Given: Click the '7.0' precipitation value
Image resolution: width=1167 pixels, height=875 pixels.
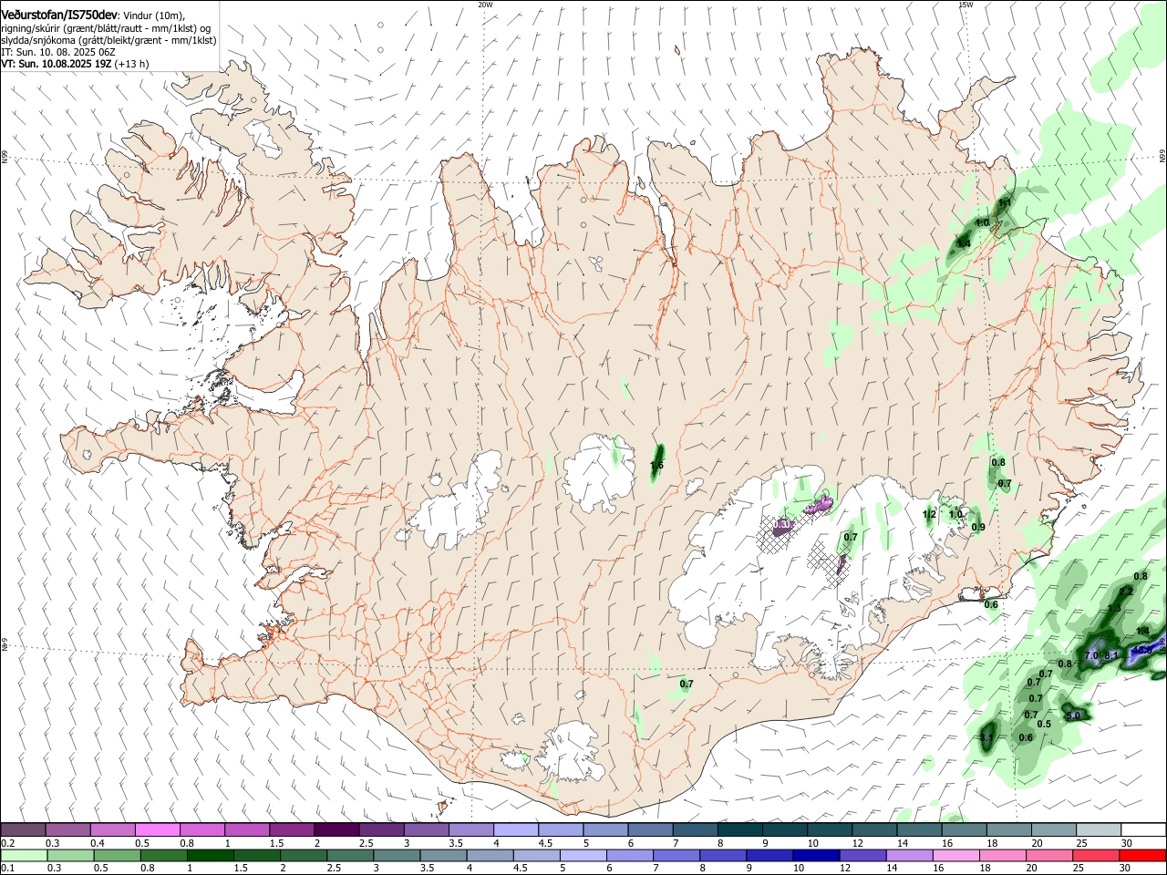Looking at the screenshot, I should [x=1091, y=655].
